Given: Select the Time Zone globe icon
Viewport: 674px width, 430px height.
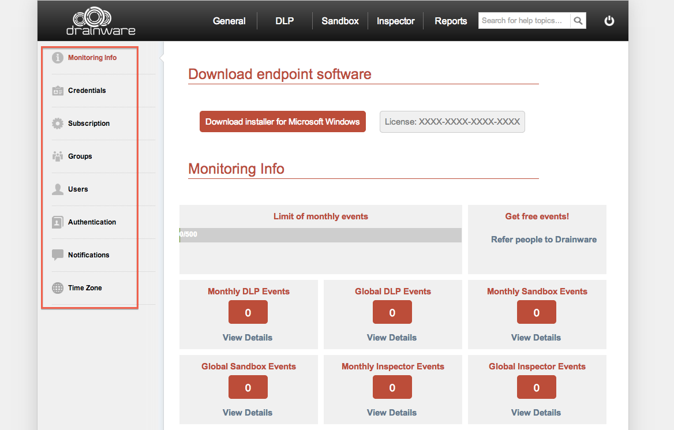Looking at the screenshot, I should pyautogui.click(x=58, y=288).
